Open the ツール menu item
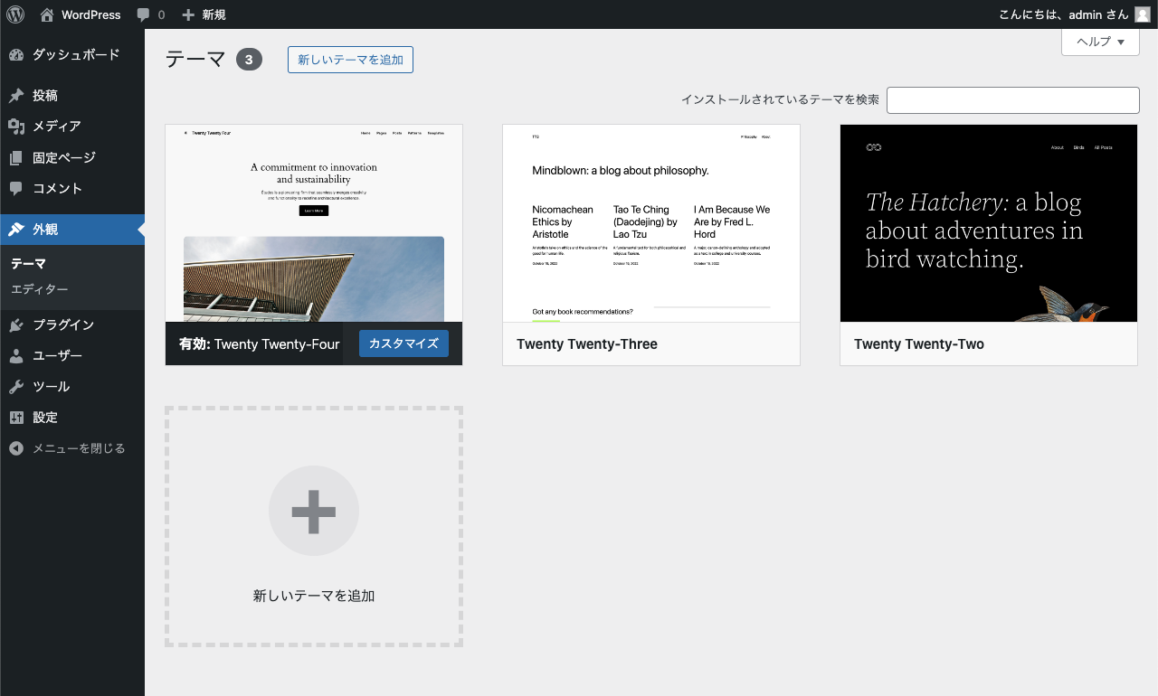1158x696 pixels. (x=72, y=387)
